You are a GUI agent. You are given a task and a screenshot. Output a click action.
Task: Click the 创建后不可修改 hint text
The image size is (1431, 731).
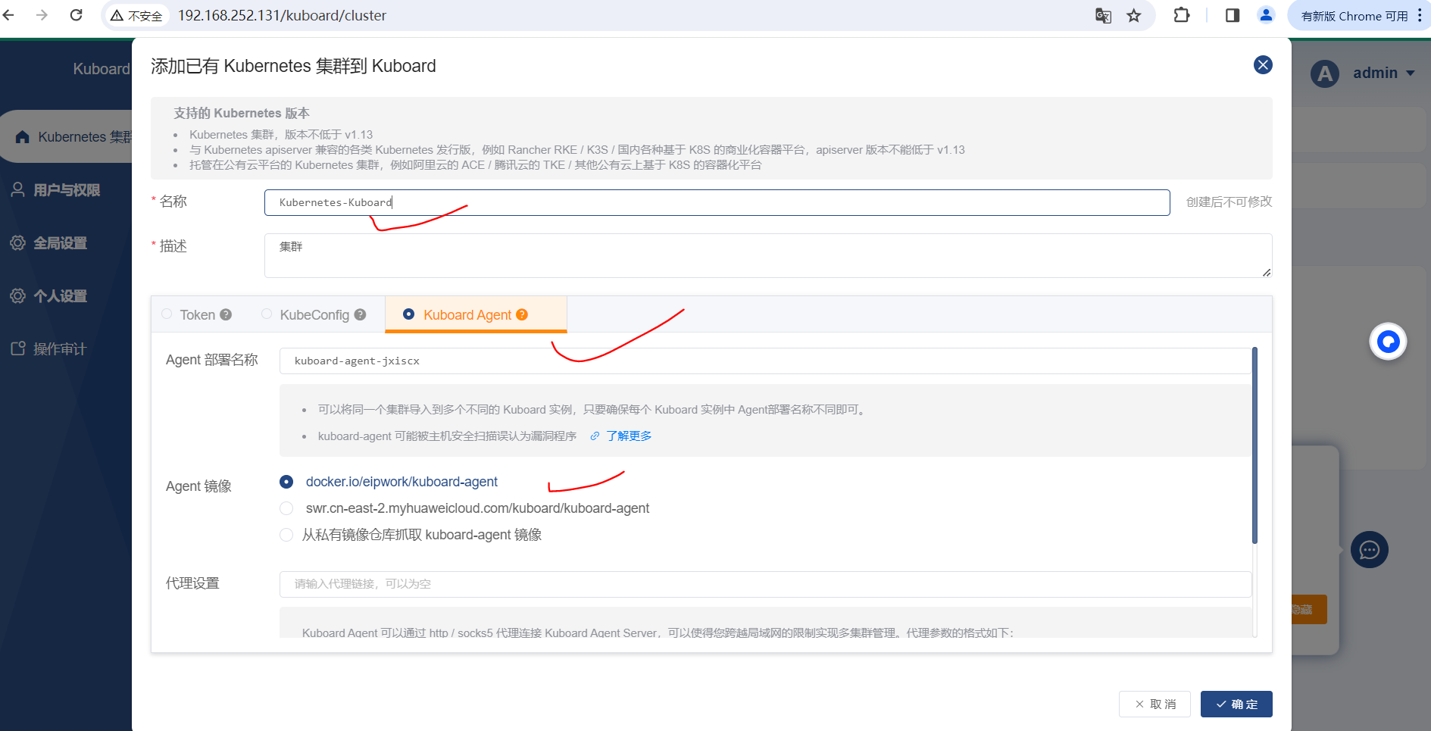(1229, 201)
